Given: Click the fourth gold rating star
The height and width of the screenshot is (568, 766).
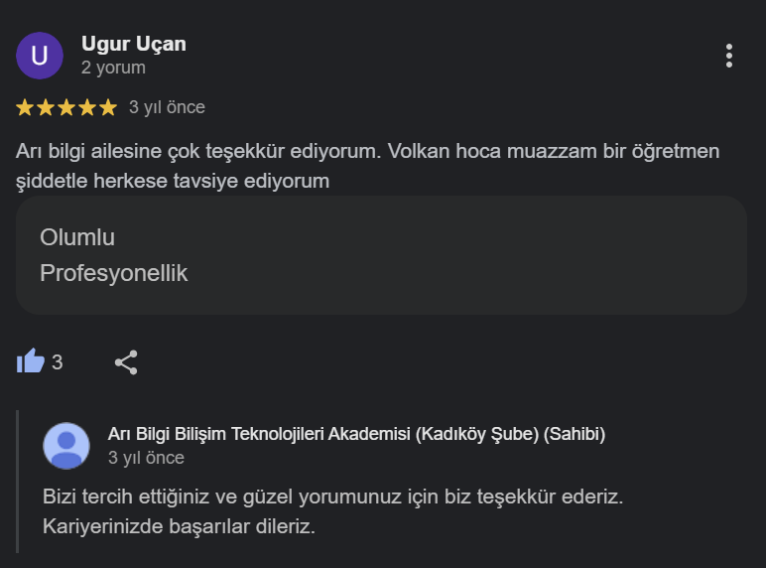Looking at the screenshot, I should point(87,107).
